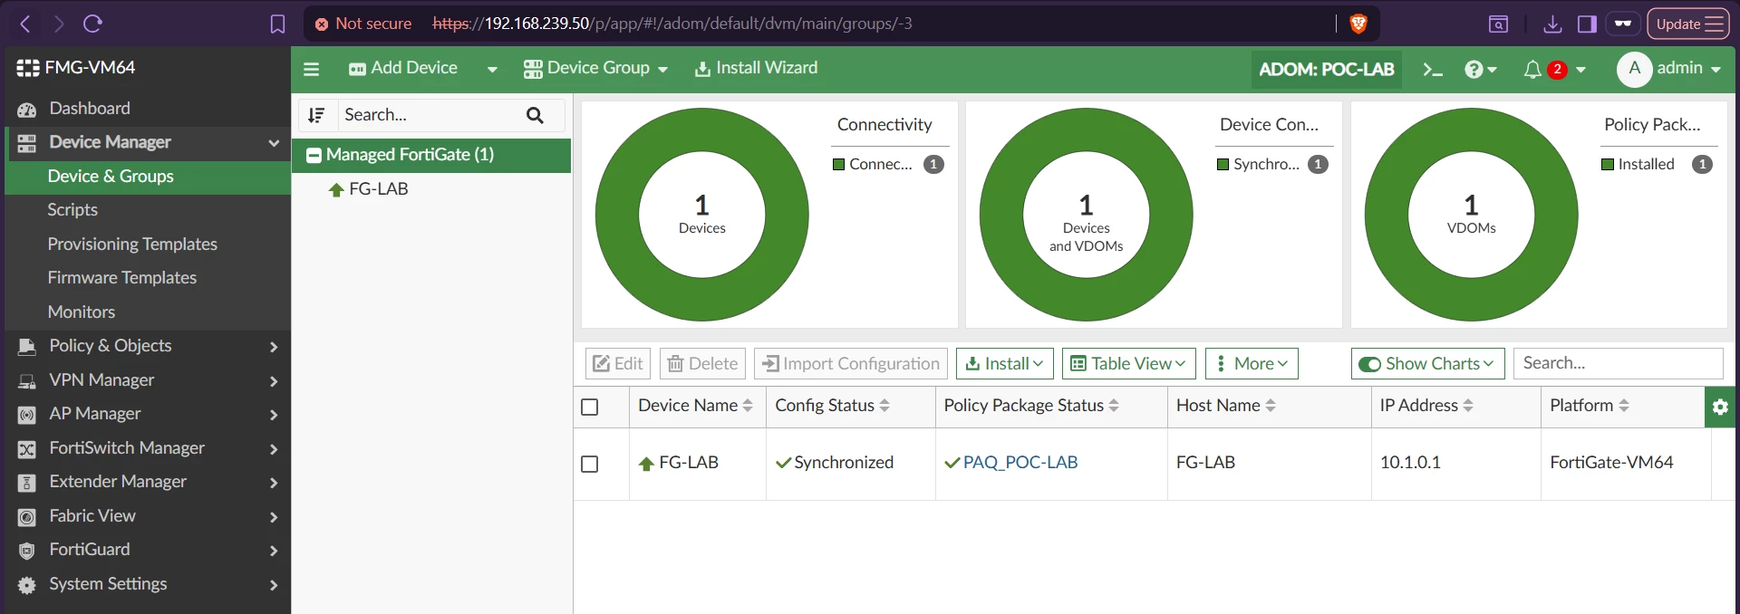Open the PAQ_POC-LAB policy package link

tap(1020, 463)
